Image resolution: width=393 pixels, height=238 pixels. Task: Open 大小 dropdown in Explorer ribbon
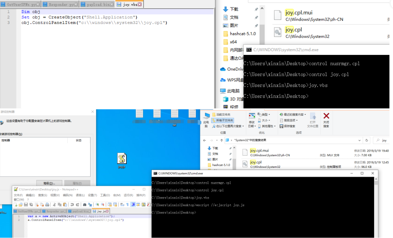(x=264, y=120)
